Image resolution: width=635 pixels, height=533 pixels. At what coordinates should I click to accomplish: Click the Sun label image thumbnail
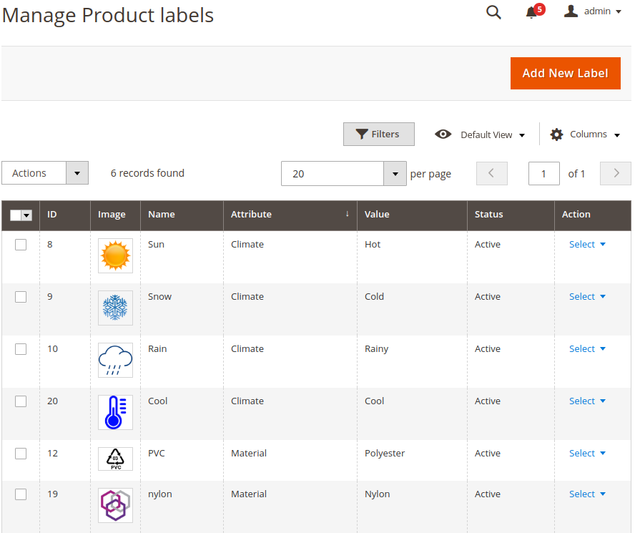115,255
